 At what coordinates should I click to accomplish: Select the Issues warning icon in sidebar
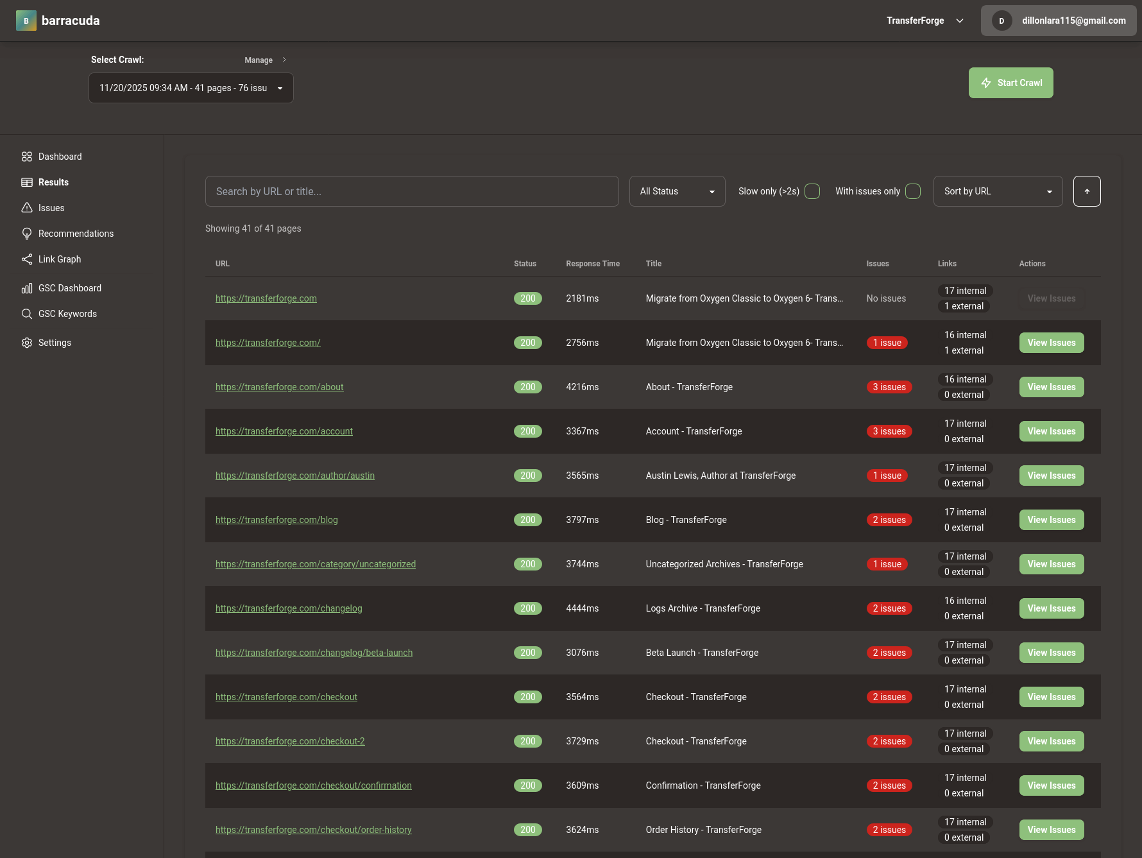coord(27,207)
